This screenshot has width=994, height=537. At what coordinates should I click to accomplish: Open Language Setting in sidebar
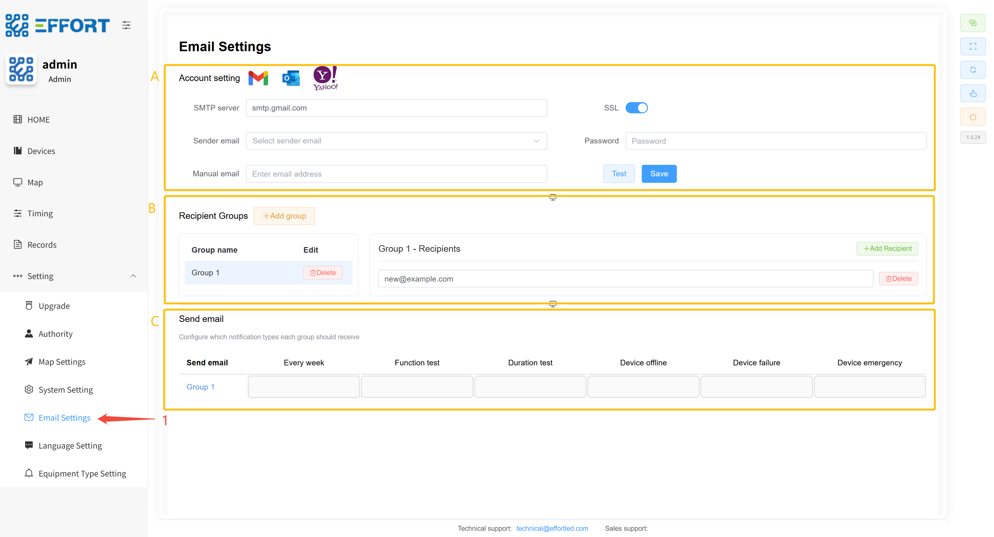(70, 446)
